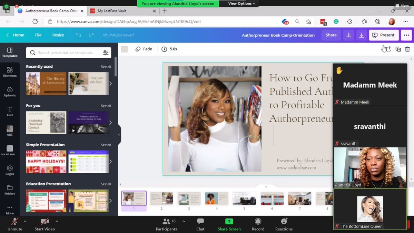Viewport: 414px width, 233px height.
Task: Open the insights bar chart icon
Action: tap(348, 35)
